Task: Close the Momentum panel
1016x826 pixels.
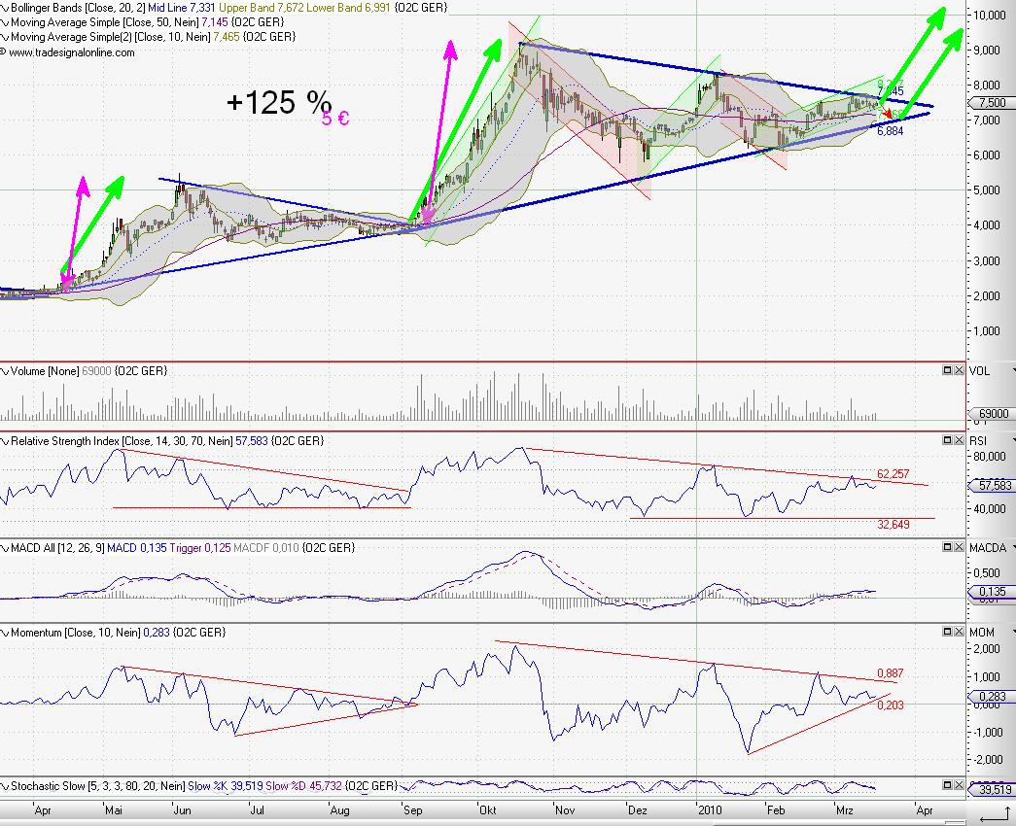Action: (x=959, y=632)
